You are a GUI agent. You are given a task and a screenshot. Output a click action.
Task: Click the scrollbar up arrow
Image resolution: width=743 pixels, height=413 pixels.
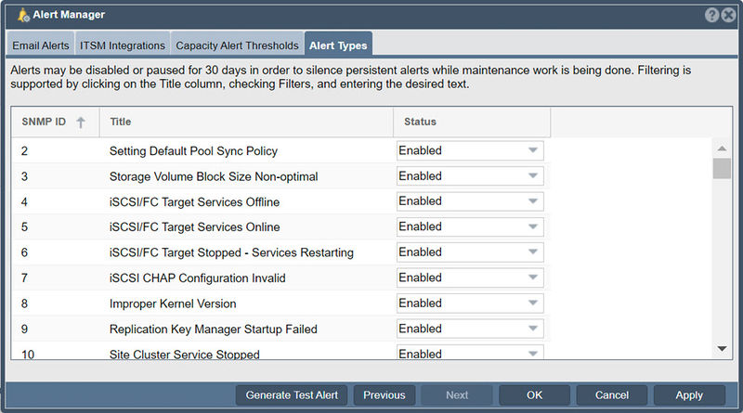pyautogui.click(x=722, y=148)
